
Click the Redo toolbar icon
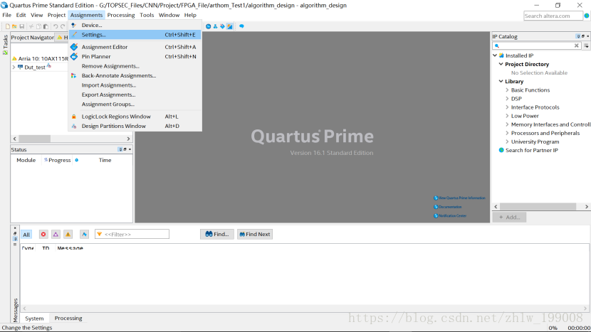63,26
